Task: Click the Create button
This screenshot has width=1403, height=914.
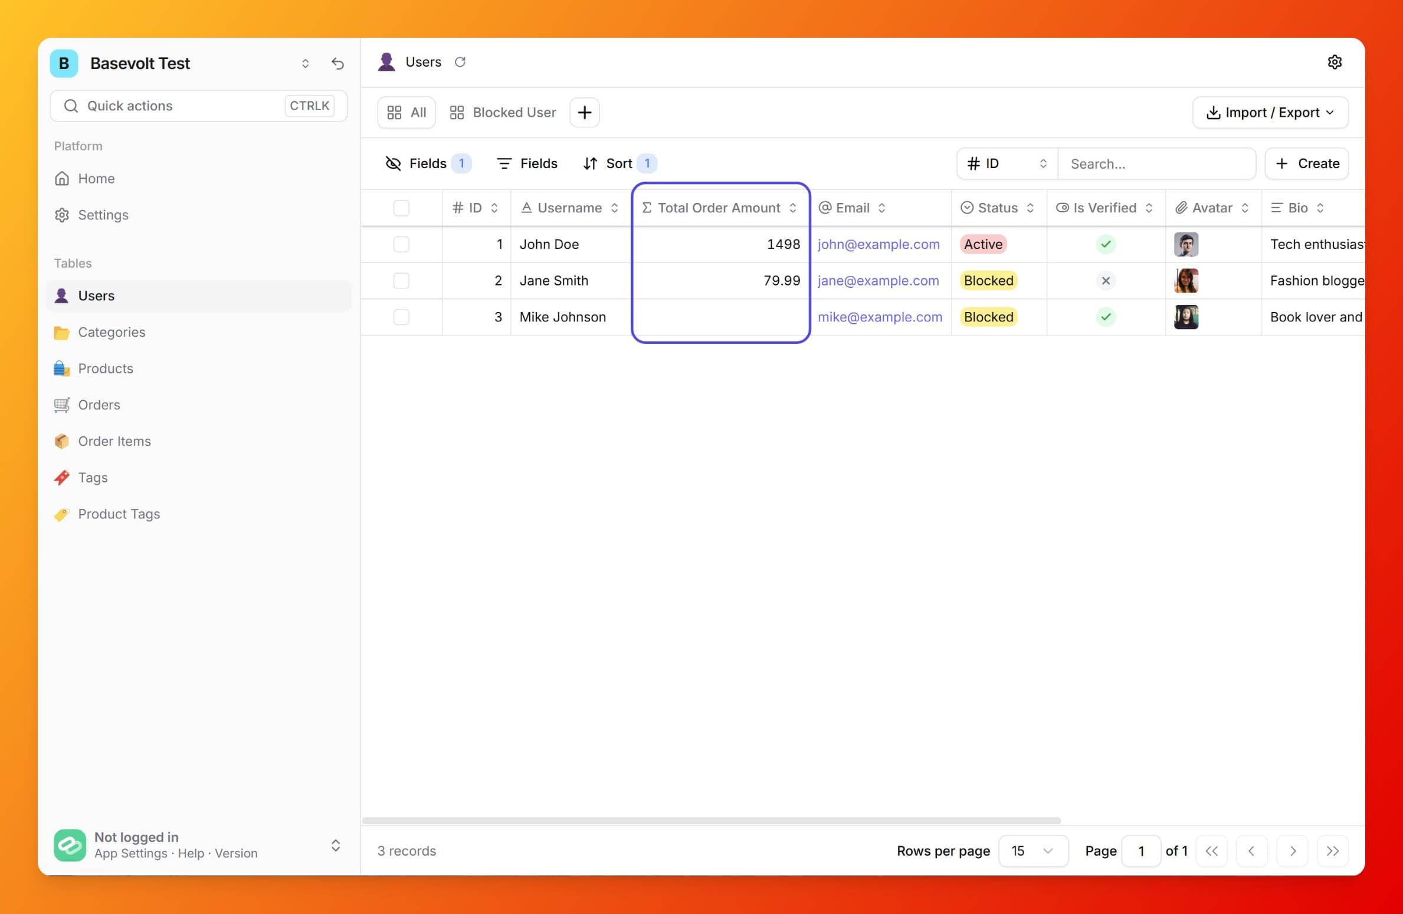Action: (1307, 163)
